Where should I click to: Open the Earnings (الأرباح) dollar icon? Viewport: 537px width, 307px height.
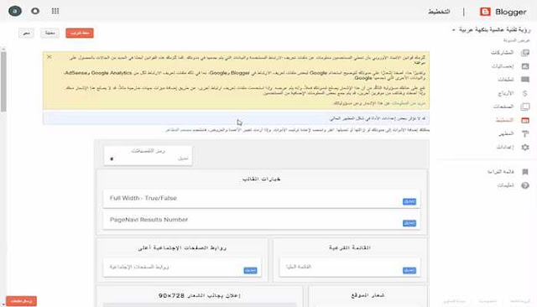(525, 93)
